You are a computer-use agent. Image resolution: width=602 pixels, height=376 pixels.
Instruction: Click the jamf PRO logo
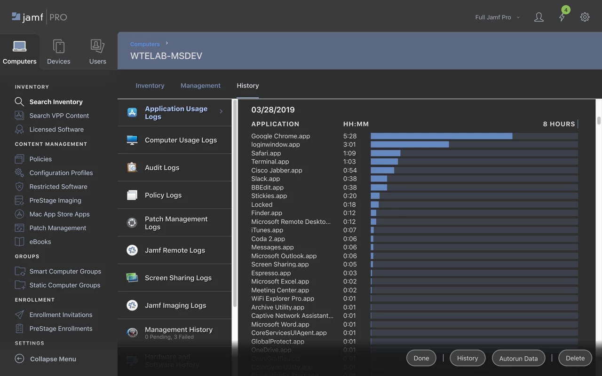click(x=40, y=17)
